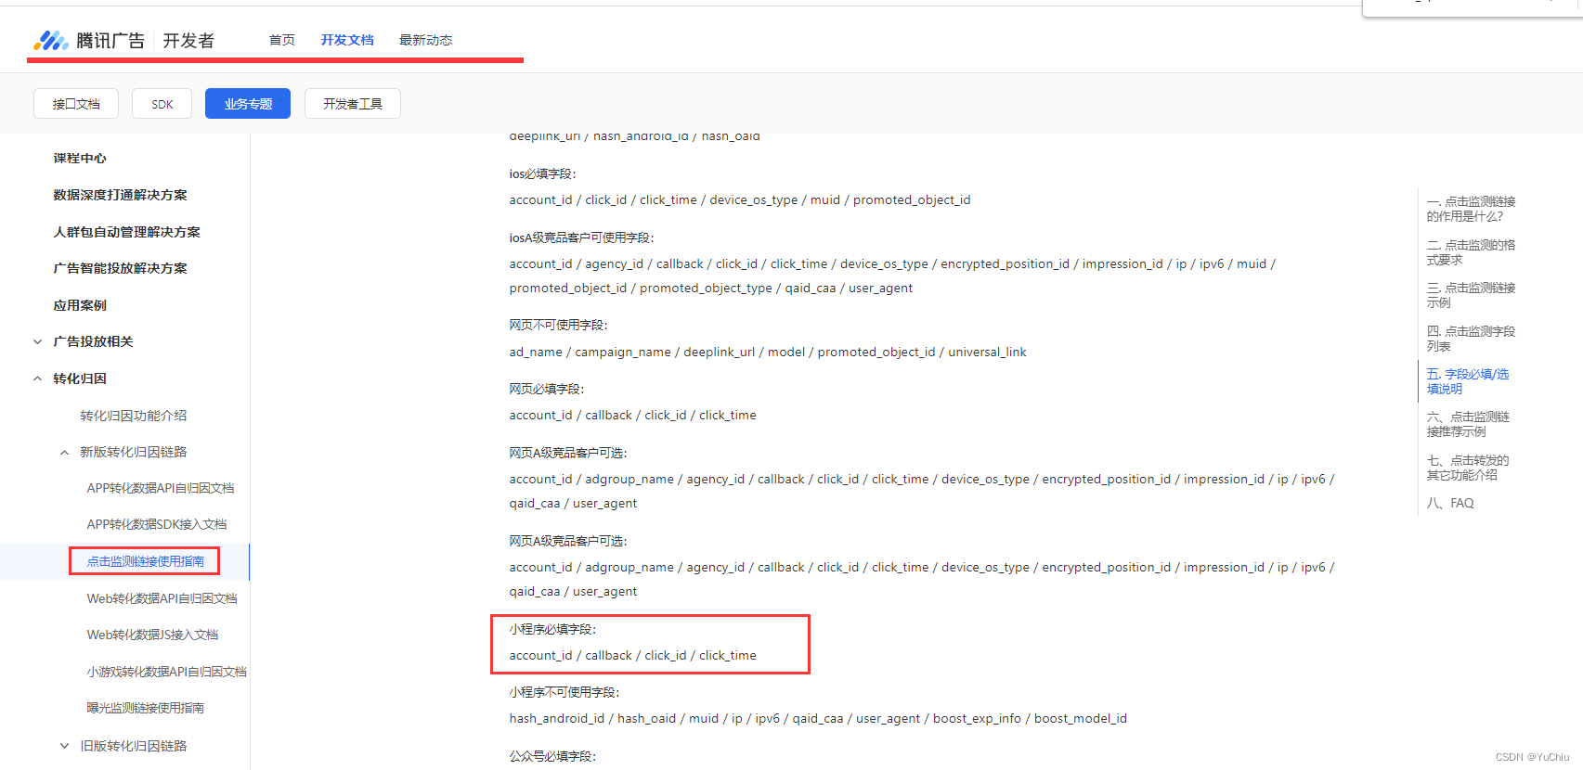Image resolution: width=1583 pixels, height=770 pixels.
Task: Open Web转化数据API自归因文档
Action: tap(162, 598)
